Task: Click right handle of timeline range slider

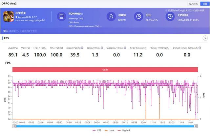Action: point(197,126)
